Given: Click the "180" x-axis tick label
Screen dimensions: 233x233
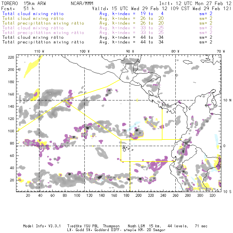Looking at the screenshot, I should point(126,196).
